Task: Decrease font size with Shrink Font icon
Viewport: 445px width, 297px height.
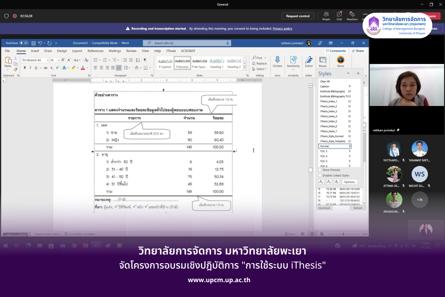Action: point(69,60)
